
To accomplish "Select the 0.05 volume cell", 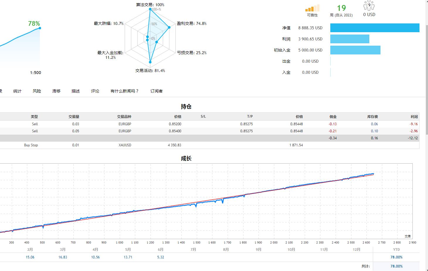I will coord(76,131).
